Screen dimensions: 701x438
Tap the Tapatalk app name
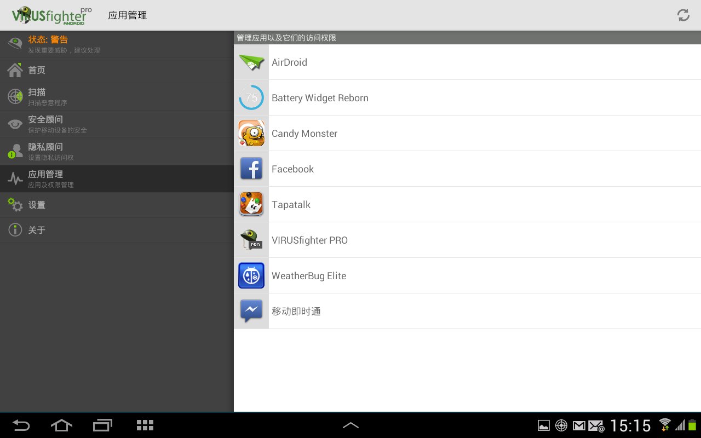(x=291, y=205)
